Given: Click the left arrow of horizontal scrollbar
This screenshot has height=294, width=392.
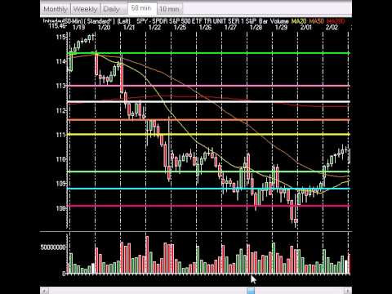Looking at the screenshot, I should coord(45,291).
